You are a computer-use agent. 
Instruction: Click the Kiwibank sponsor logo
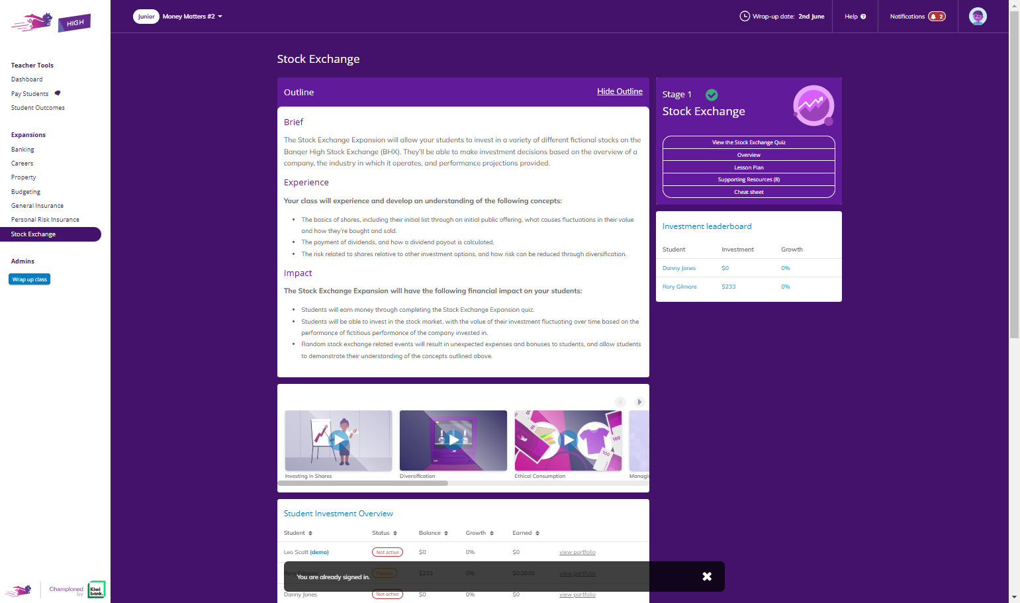[97, 590]
